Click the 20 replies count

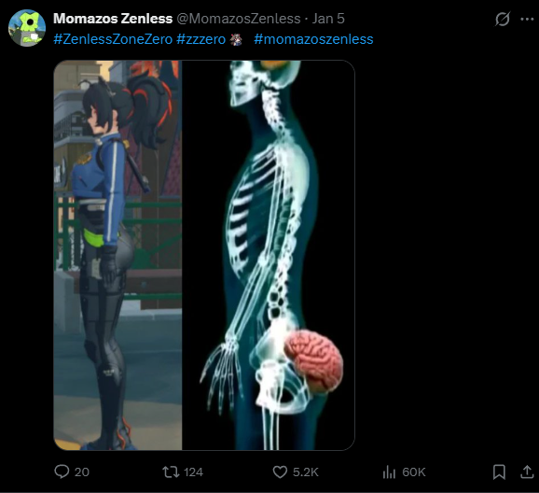pyautogui.click(x=82, y=472)
